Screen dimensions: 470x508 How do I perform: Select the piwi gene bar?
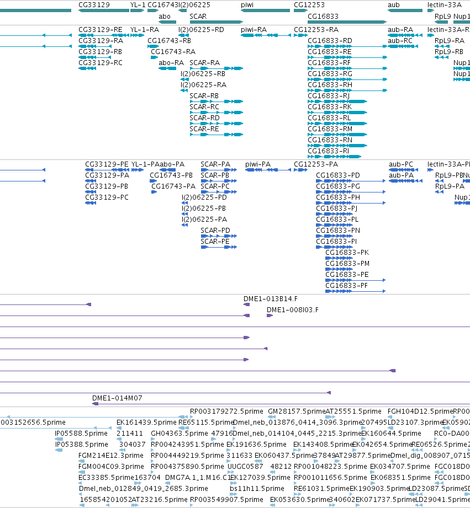pos(265,10)
